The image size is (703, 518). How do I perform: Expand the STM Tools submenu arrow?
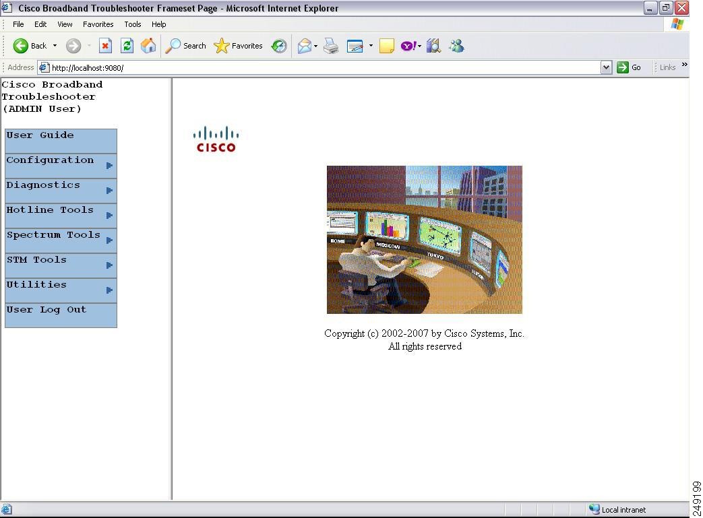pos(109,265)
